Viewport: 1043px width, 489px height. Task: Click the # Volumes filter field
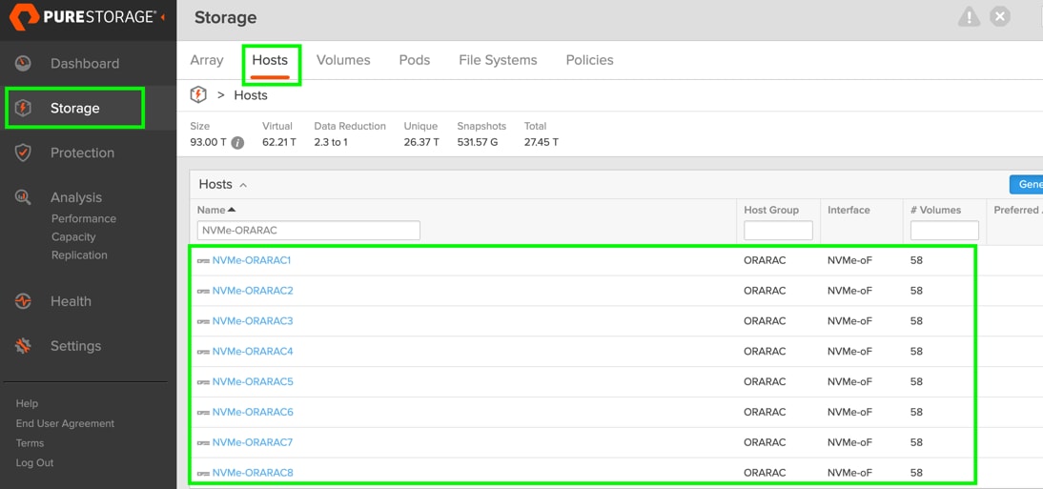coord(945,230)
